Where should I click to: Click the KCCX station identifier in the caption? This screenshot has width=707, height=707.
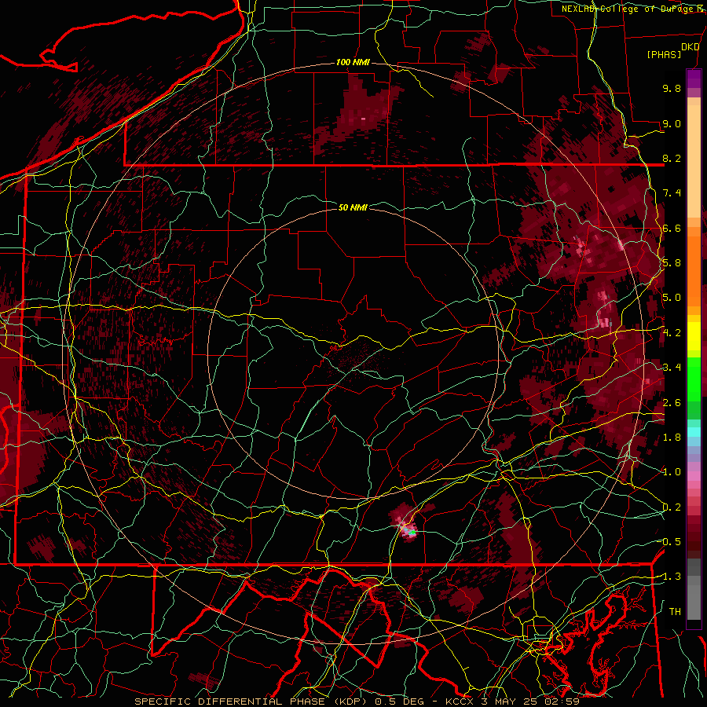pyautogui.click(x=461, y=702)
